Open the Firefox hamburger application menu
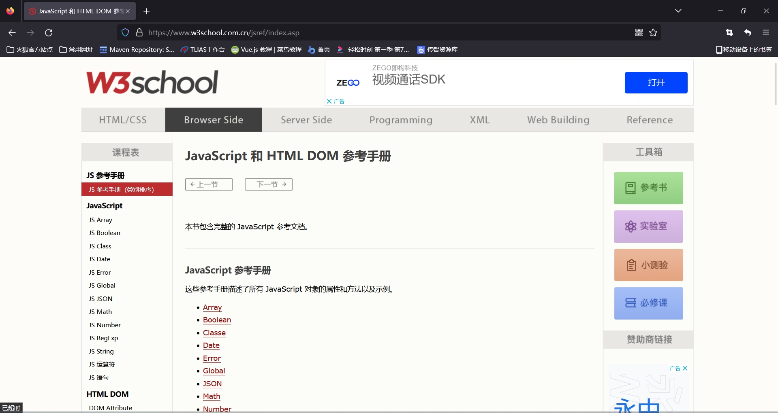 tap(765, 33)
